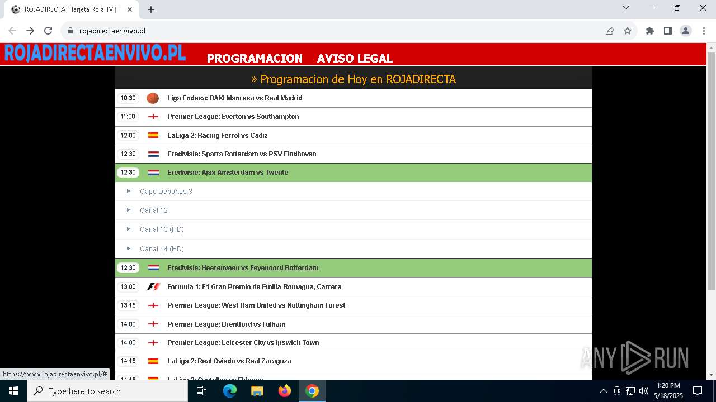
Task: Reload the page with the refresh icon
Action: point(48,31)
